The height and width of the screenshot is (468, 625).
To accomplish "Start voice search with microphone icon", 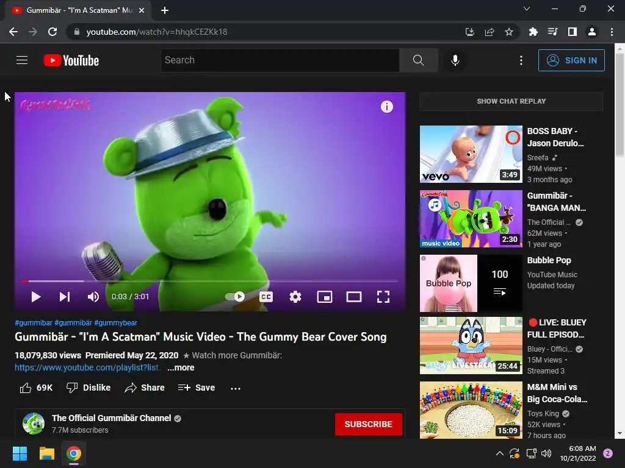I will (x=455, y=60).
